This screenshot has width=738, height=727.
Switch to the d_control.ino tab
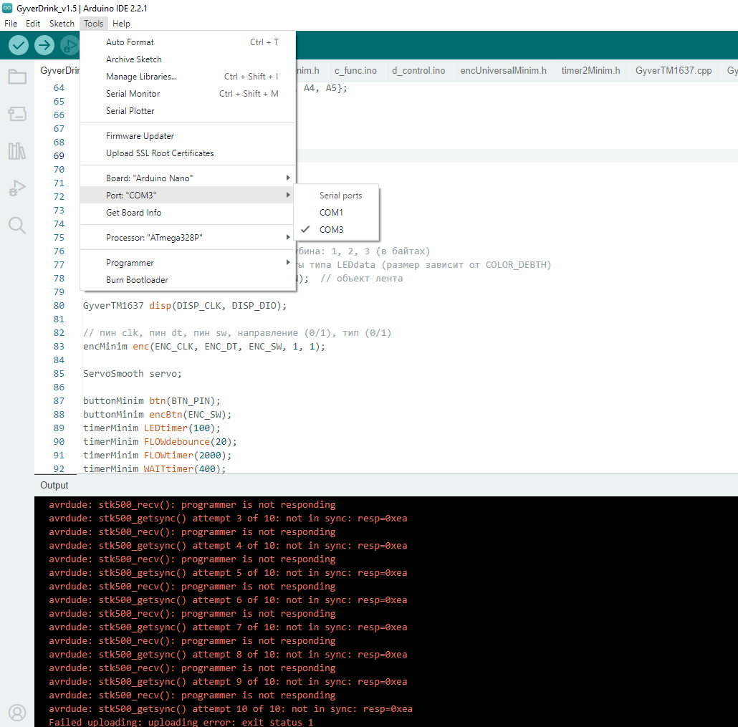click(418, 71)
